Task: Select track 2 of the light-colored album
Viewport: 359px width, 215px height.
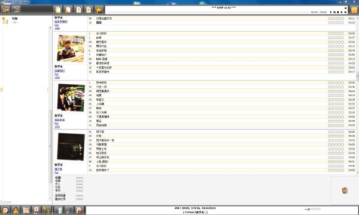Action: coord(221,38)
